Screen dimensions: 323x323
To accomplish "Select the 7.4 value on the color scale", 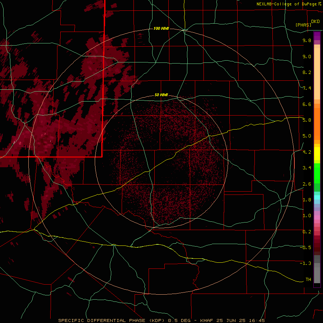I will 307,88.
